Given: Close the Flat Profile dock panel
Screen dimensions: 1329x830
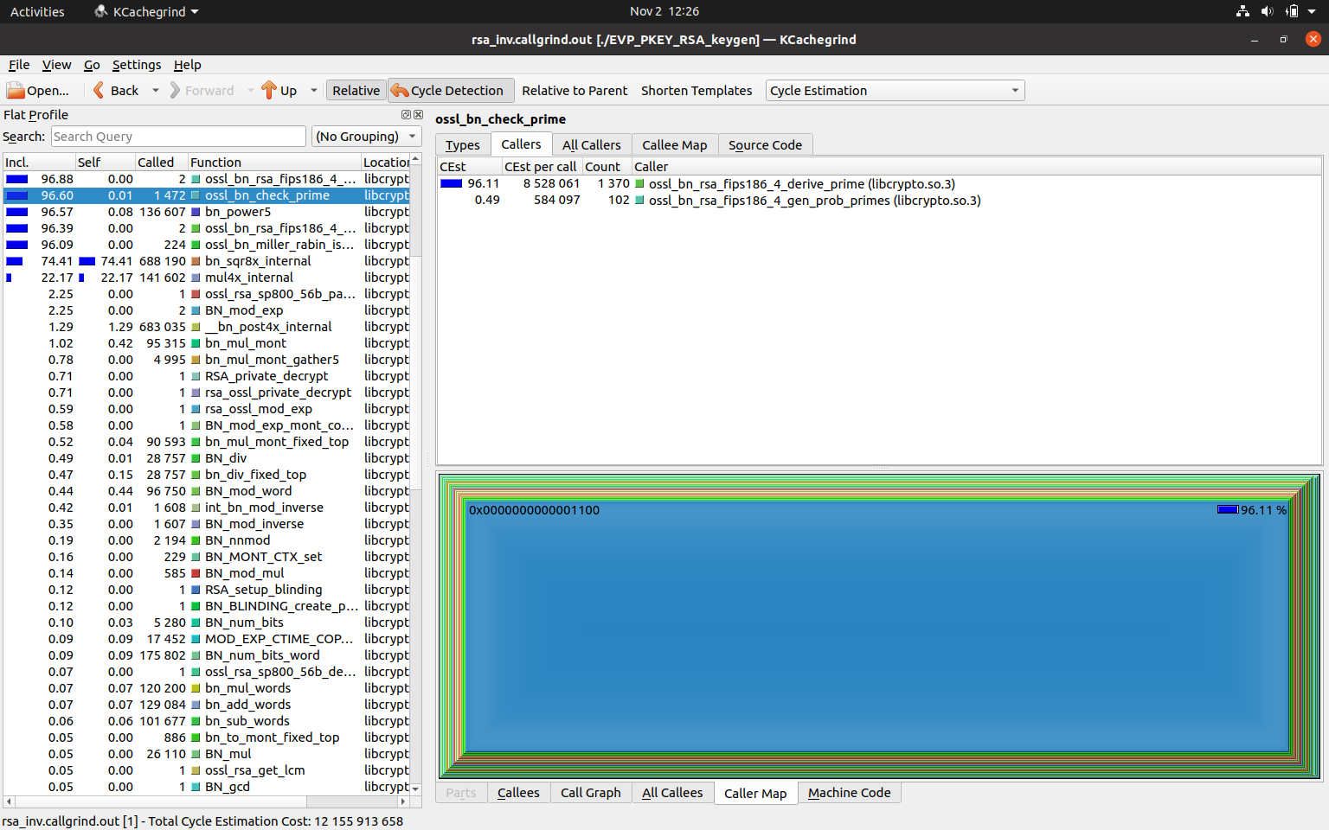Looking at the screenshot, I should coord(419,115).
